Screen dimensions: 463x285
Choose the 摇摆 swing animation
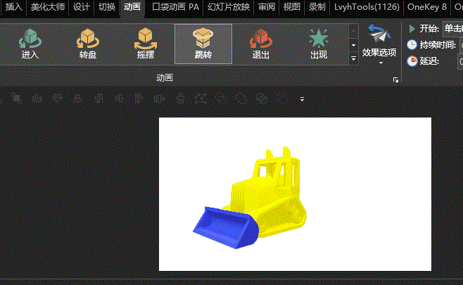pos(145,44)
